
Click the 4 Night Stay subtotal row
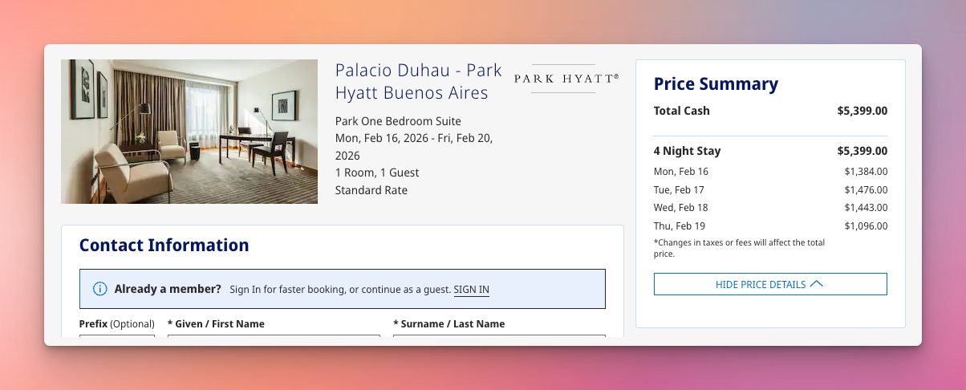click(x=770, y=151)
